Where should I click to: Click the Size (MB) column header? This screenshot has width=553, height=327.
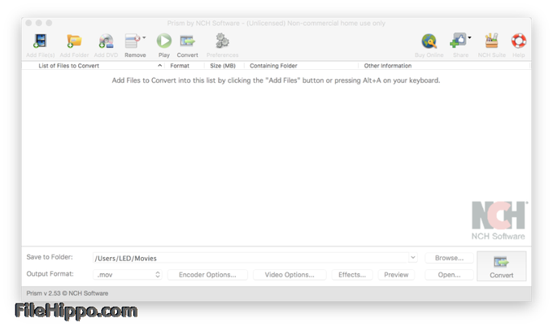(x=224, y=66)
